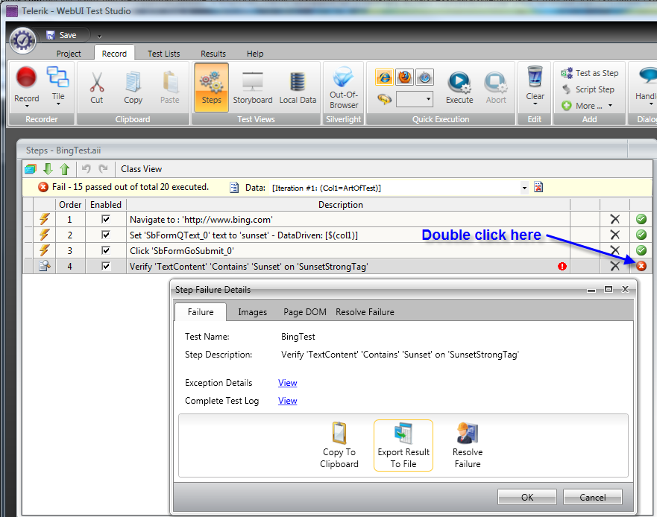Select step 4 Verify TextContent description
The image size is (657, 517).
[x=249, y=266]
